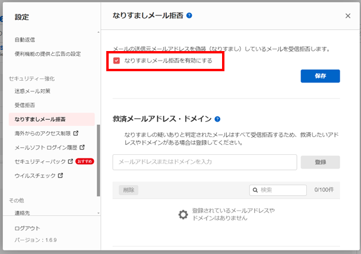
Task: Select なりすましメール拒否 sidebar item
Action: [40, 119]
